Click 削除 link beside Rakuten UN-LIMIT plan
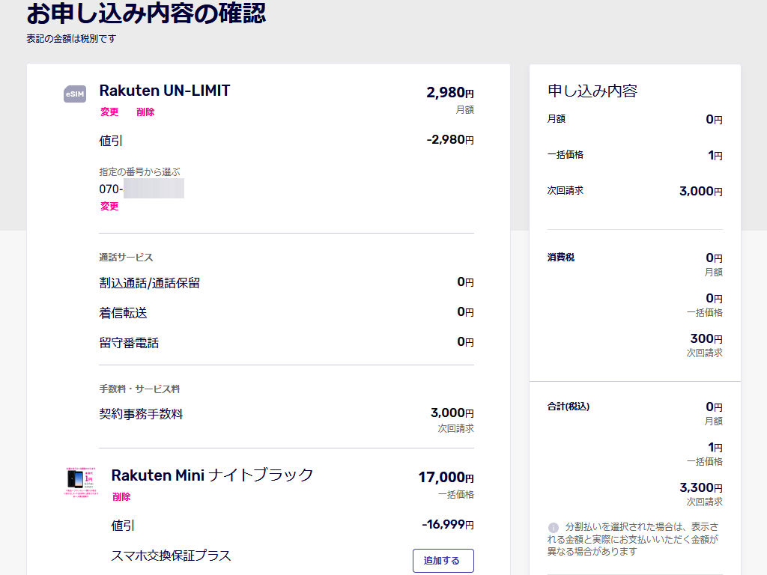Screen dimensions: 767x575 point(145,112)
